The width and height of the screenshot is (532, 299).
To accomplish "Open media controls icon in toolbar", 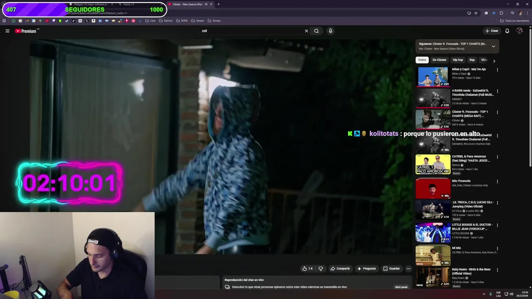I will click(512, 13).
